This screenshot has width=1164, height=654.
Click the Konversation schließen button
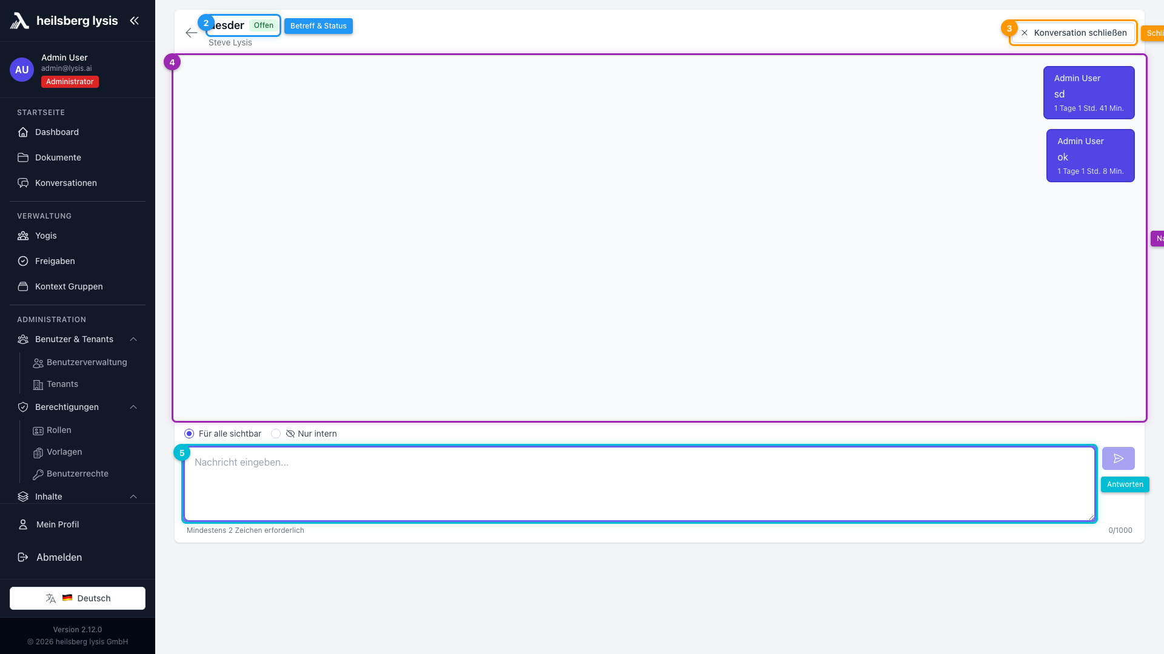pyautogui.click(x=1073, y=33)
